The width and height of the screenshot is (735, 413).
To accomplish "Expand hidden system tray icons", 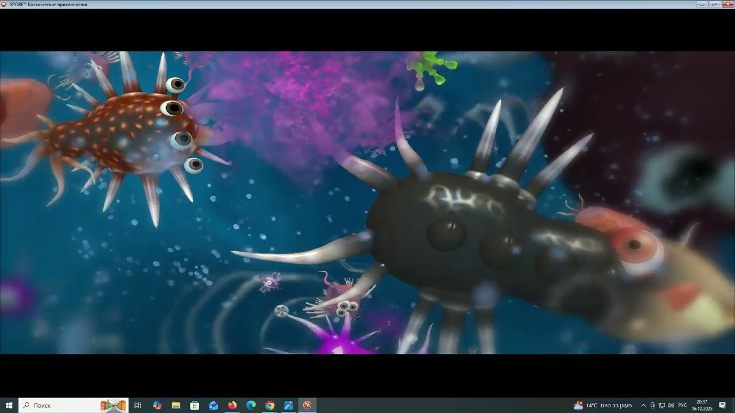I will [643, 406].
